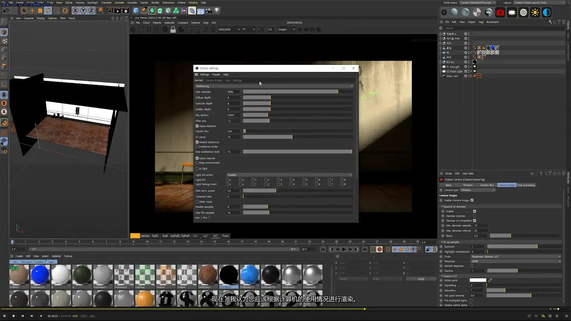
Task: Click the Render to Picture Viewer icon
Action: coord(118,10)
